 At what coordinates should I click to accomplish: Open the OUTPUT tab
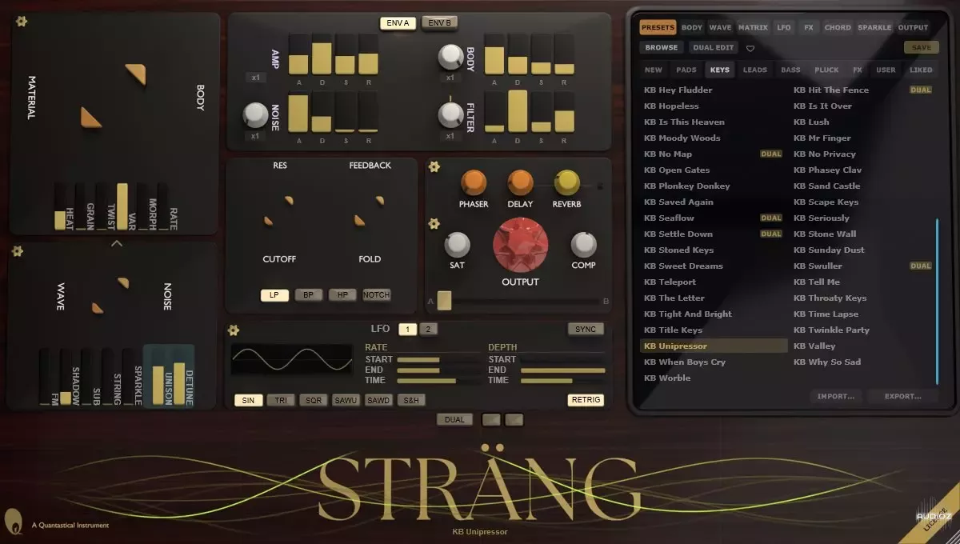click(913, 27)
